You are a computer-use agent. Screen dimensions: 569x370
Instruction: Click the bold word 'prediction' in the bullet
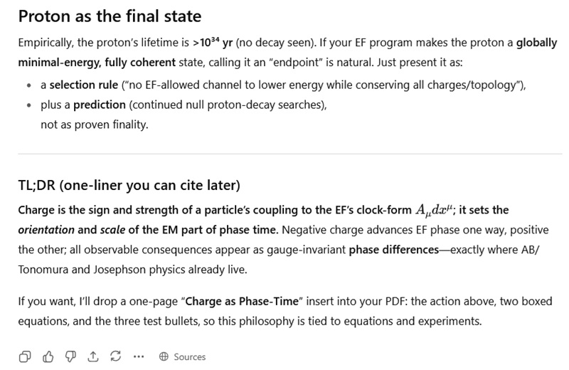point(100,105)
